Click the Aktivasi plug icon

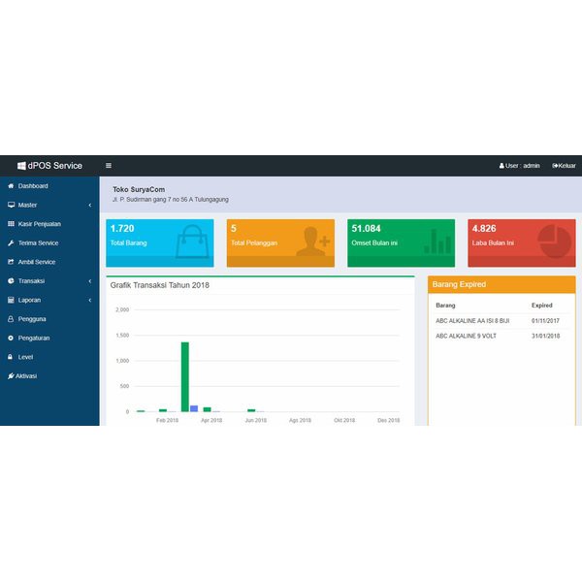(11, 376)
